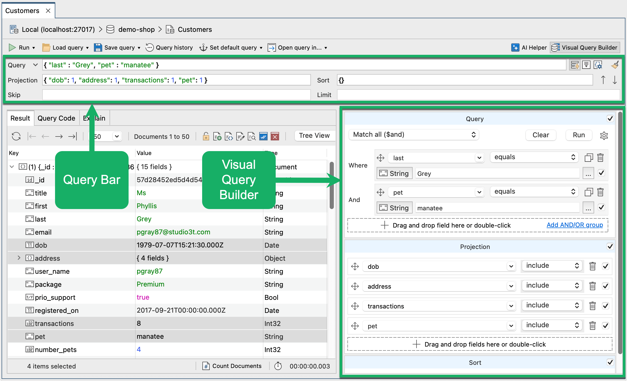Click the AI Helper icon

[x=515, y=47]
